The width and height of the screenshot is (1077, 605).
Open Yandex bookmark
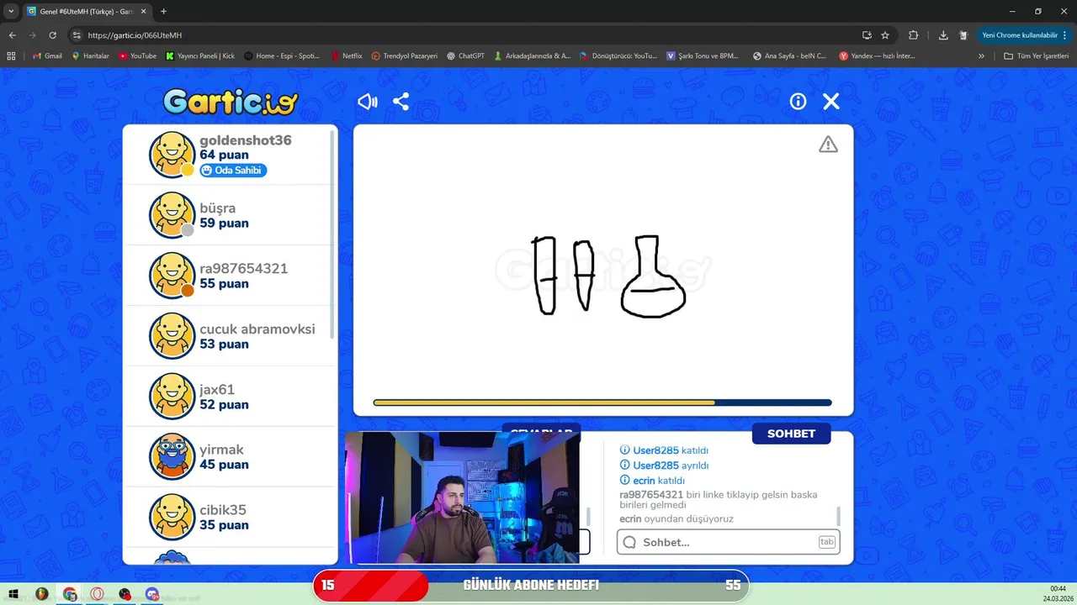[x=877, y=56]
